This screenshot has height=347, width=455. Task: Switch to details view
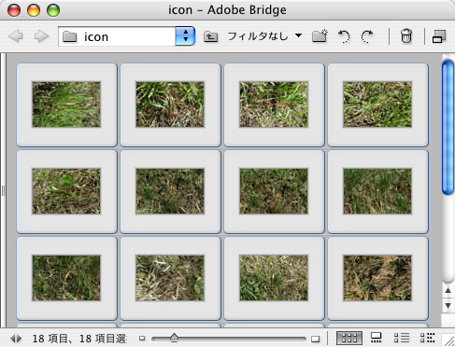(x=402, y=338)
